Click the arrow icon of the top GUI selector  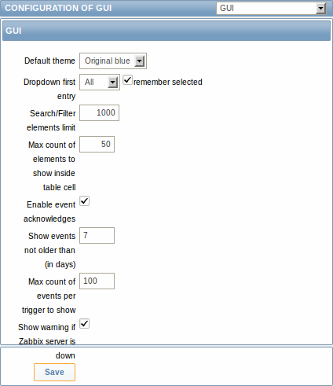pyautogui.click(x=320, y=9)
